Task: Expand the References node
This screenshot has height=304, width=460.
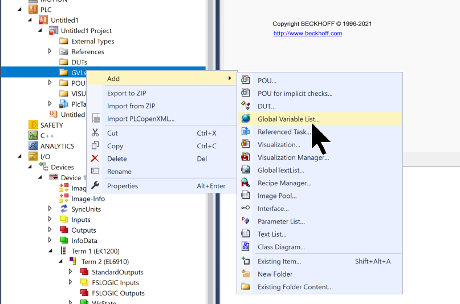Action: click(50, 51)
